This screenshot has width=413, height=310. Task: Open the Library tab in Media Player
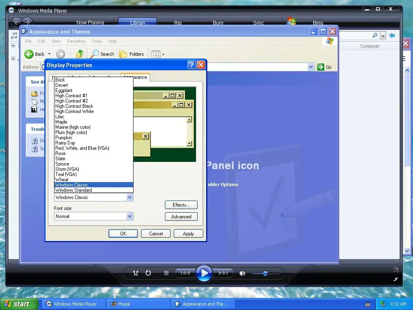(x=138, y=23)
